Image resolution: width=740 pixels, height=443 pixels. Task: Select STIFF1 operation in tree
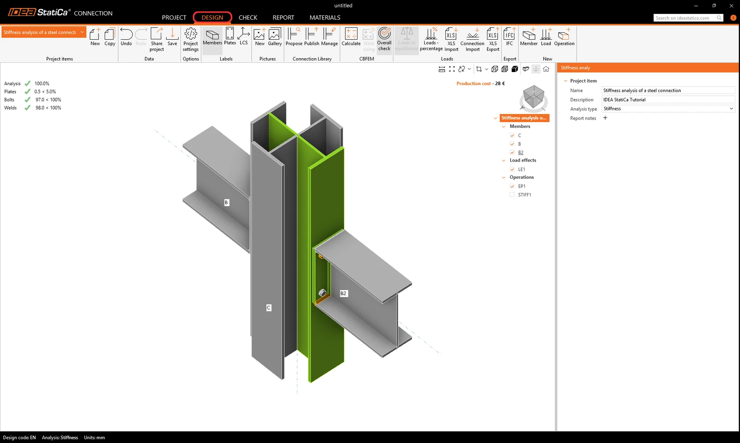(524, 195)
